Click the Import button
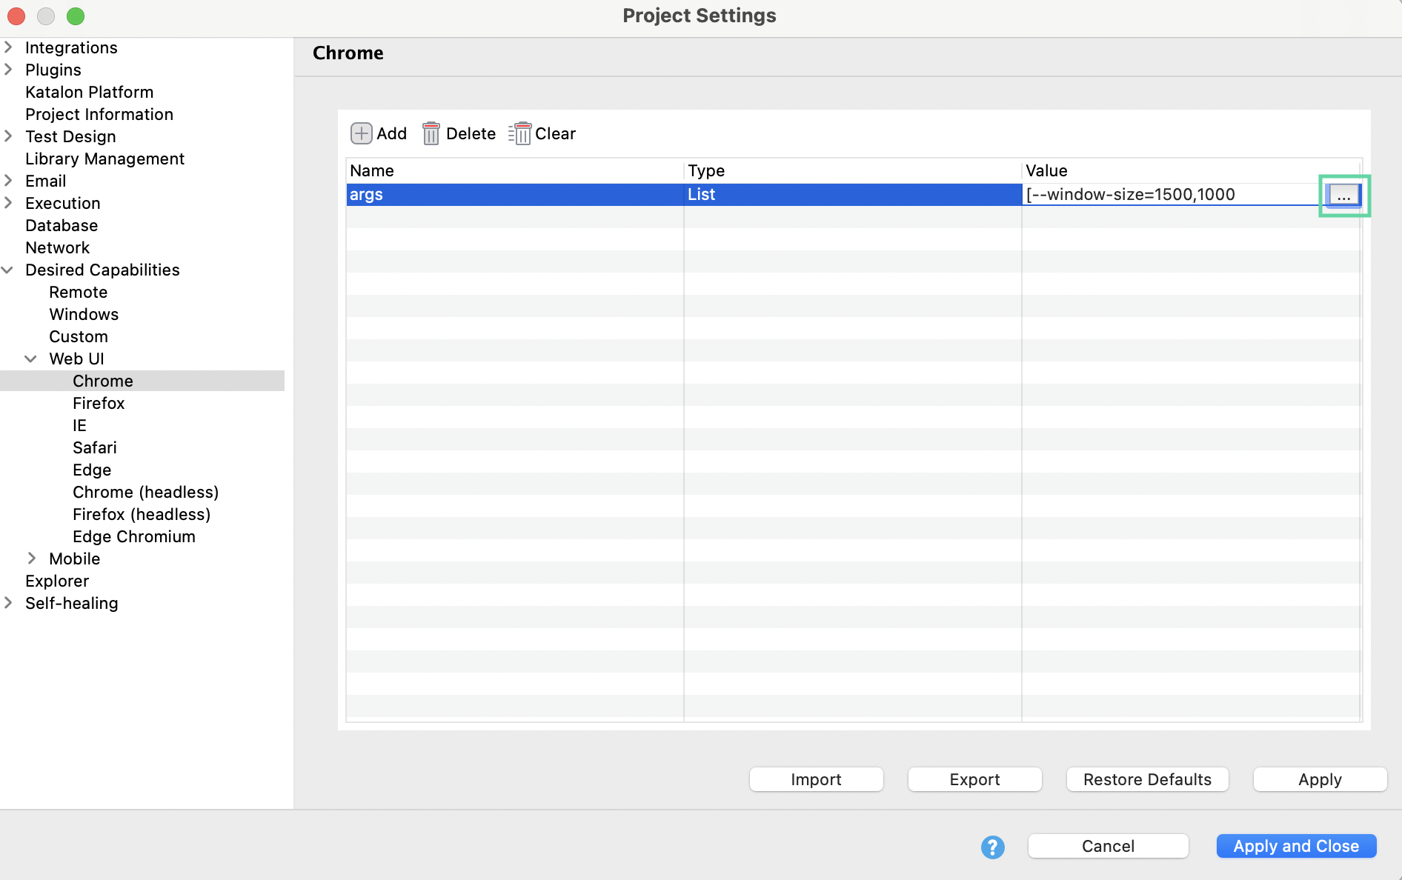Image resolution: width=1402 pixels, height=880 pixels. [x=816, y=779]
